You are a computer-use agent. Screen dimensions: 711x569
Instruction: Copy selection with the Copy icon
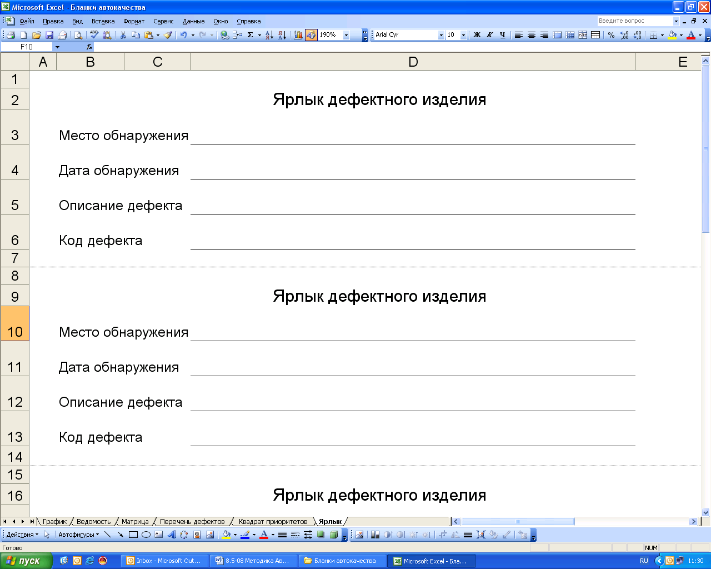[x=136, y=35]
